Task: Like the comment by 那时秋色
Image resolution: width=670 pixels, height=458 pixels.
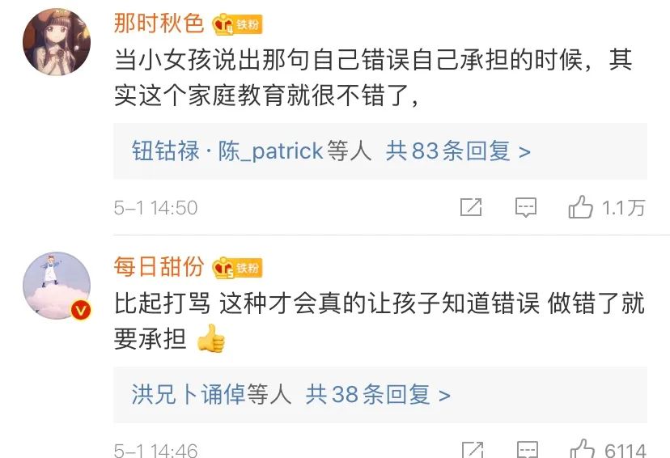Action: tap(580, 207)
